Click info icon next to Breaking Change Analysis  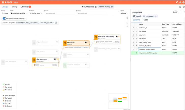click(x=25, y=18)
